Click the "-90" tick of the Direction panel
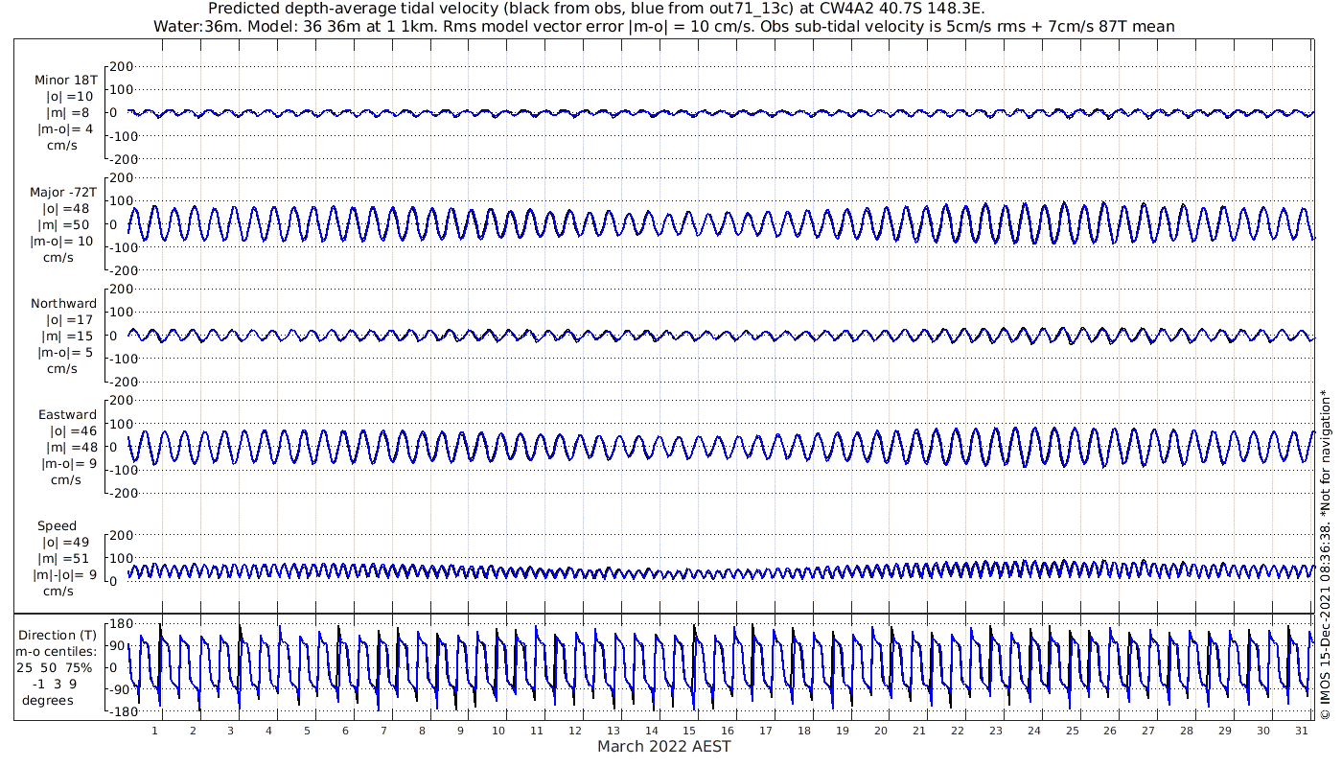Image resolution: width=1342 pixels, height=767 pixels. (x=119, y=689)
